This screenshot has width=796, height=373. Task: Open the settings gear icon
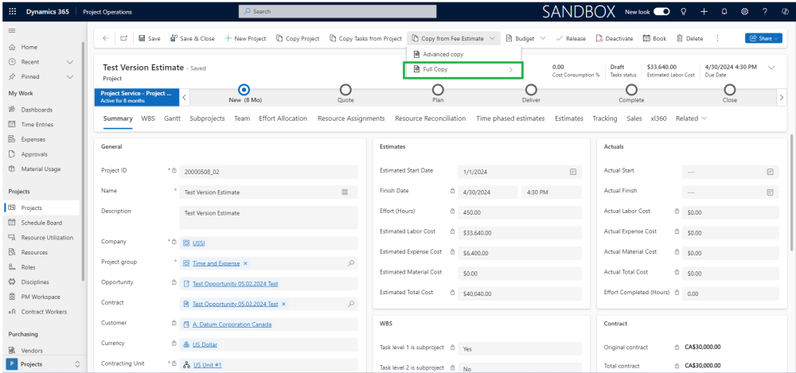[744, 12]
